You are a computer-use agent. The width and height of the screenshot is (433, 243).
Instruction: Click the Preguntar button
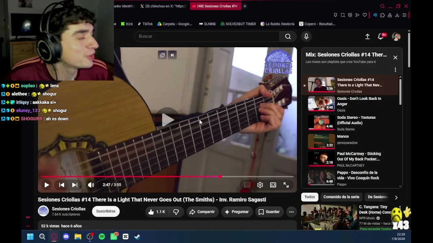236,212
